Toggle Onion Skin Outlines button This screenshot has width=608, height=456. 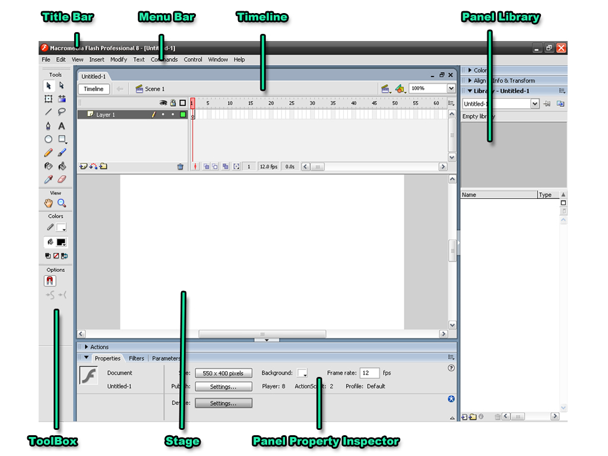(x=215, y=167)
